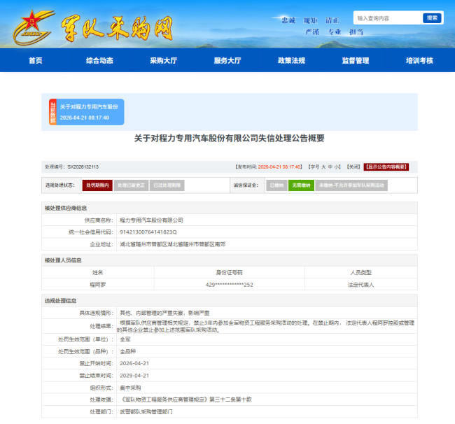The width and height of the screenshot is (455, 424).
Task: Click the military procurement site logo emblem
Action: [33, 27]
